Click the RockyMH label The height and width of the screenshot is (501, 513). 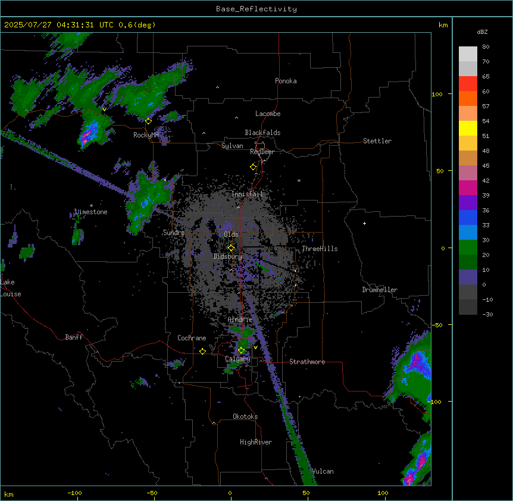[146, 135]
